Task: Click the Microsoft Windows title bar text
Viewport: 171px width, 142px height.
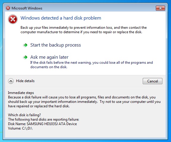Action: [27, 8]
